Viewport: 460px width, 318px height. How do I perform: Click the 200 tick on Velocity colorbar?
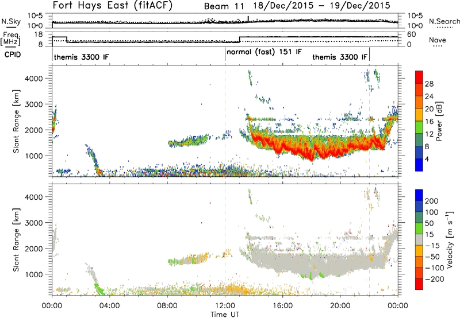point(432,201)
